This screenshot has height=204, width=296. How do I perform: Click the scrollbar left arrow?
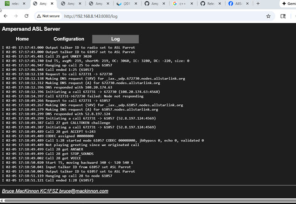point(1,201)
